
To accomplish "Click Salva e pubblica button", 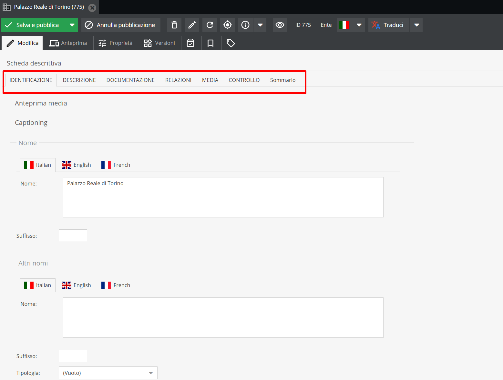I will click(x=33, y=25).
